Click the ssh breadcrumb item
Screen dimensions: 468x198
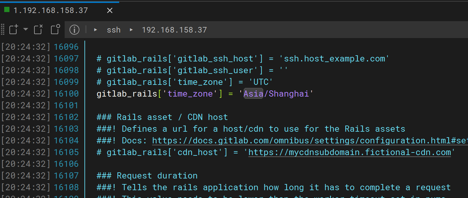(x=114, y=30)
